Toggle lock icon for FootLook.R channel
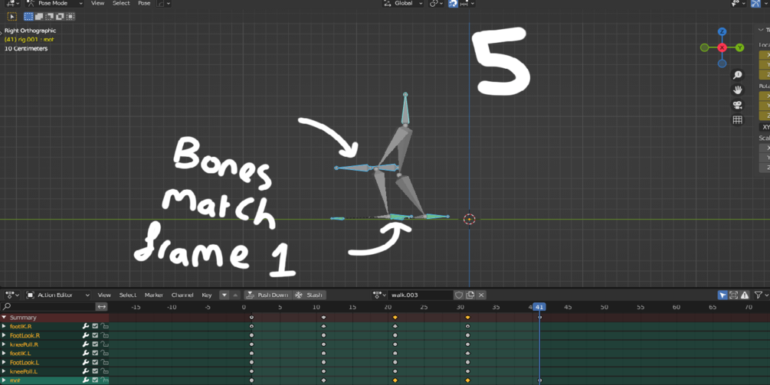This screenshot has height=385, width=770. click(105, 335)
